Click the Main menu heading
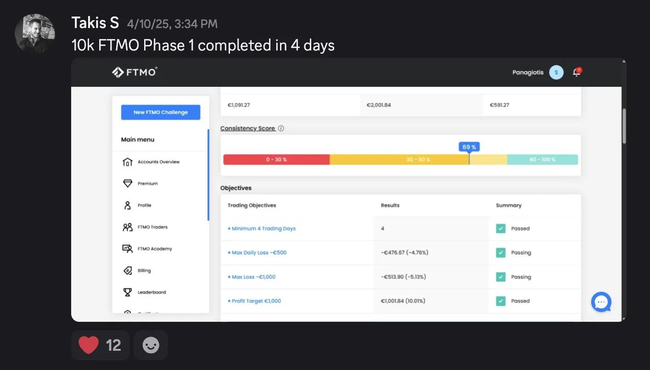 [138, 140]
